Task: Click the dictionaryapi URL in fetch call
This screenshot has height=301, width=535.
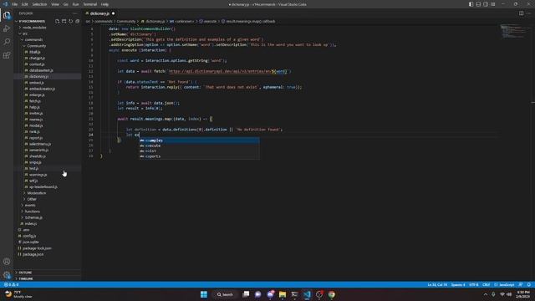Action: (x=228, y=71)
